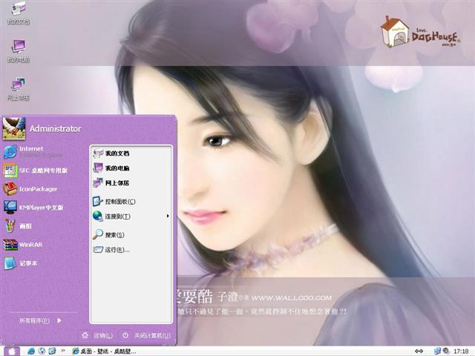Open the Network Neighborhood desktop icon
The image size is (475, 356).
click(18, 89)
